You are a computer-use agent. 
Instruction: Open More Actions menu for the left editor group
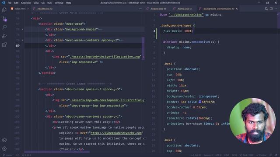click(140, 9)
